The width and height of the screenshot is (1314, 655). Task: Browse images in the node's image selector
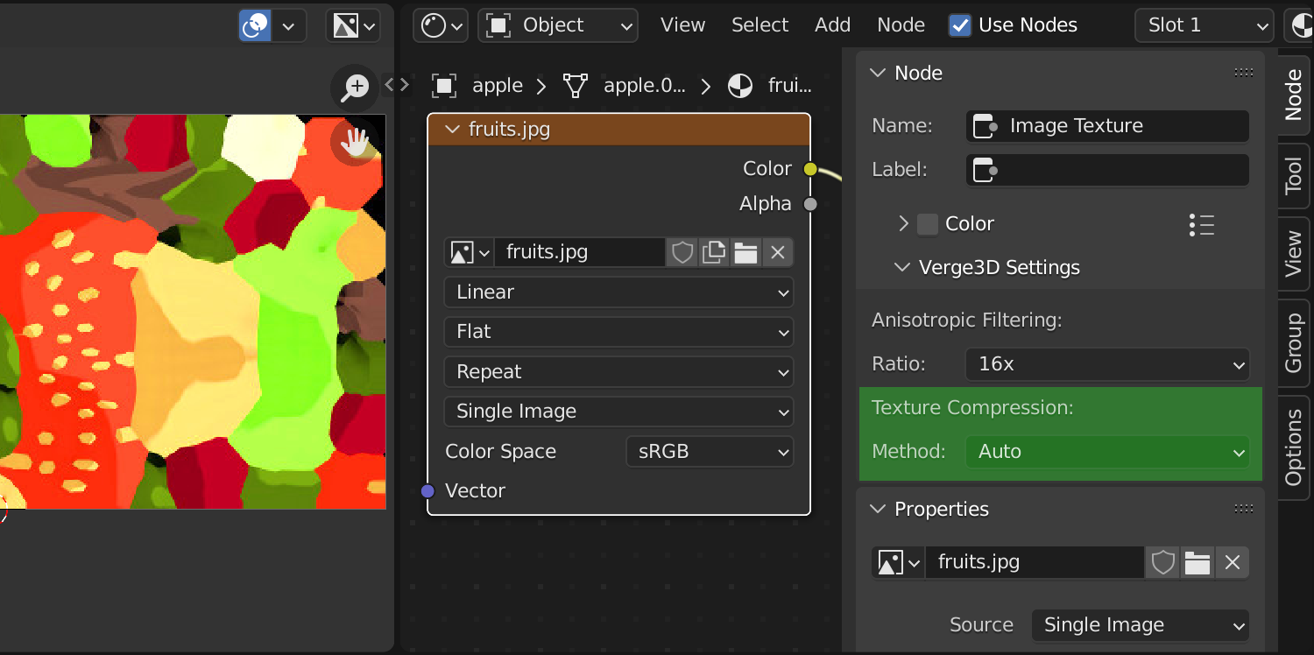pyautogui.click(x=470, y=252)
